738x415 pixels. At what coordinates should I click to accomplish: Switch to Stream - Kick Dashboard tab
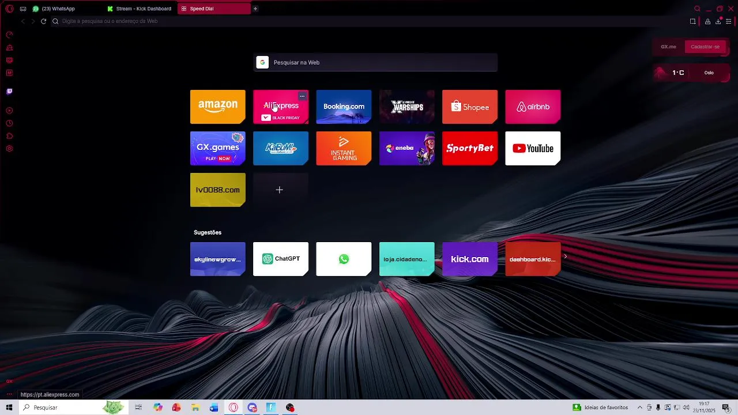click(x=140, y=9)
